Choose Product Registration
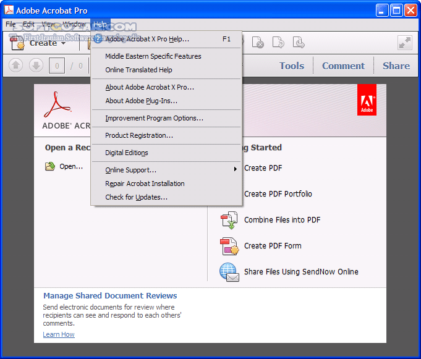Viewport: 421px width, 359px height. tap(166, 135)
